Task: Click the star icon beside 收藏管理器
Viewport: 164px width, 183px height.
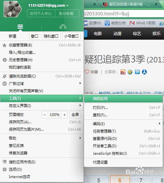Action: pos(4,45)
